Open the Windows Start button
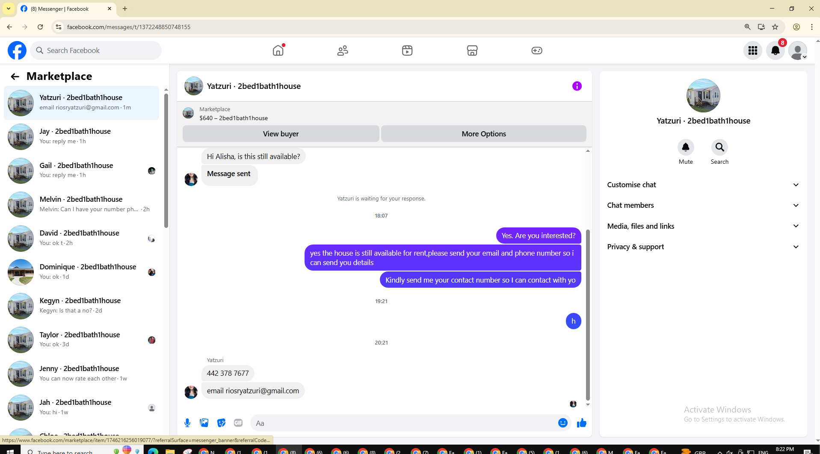 coord(10,451)
